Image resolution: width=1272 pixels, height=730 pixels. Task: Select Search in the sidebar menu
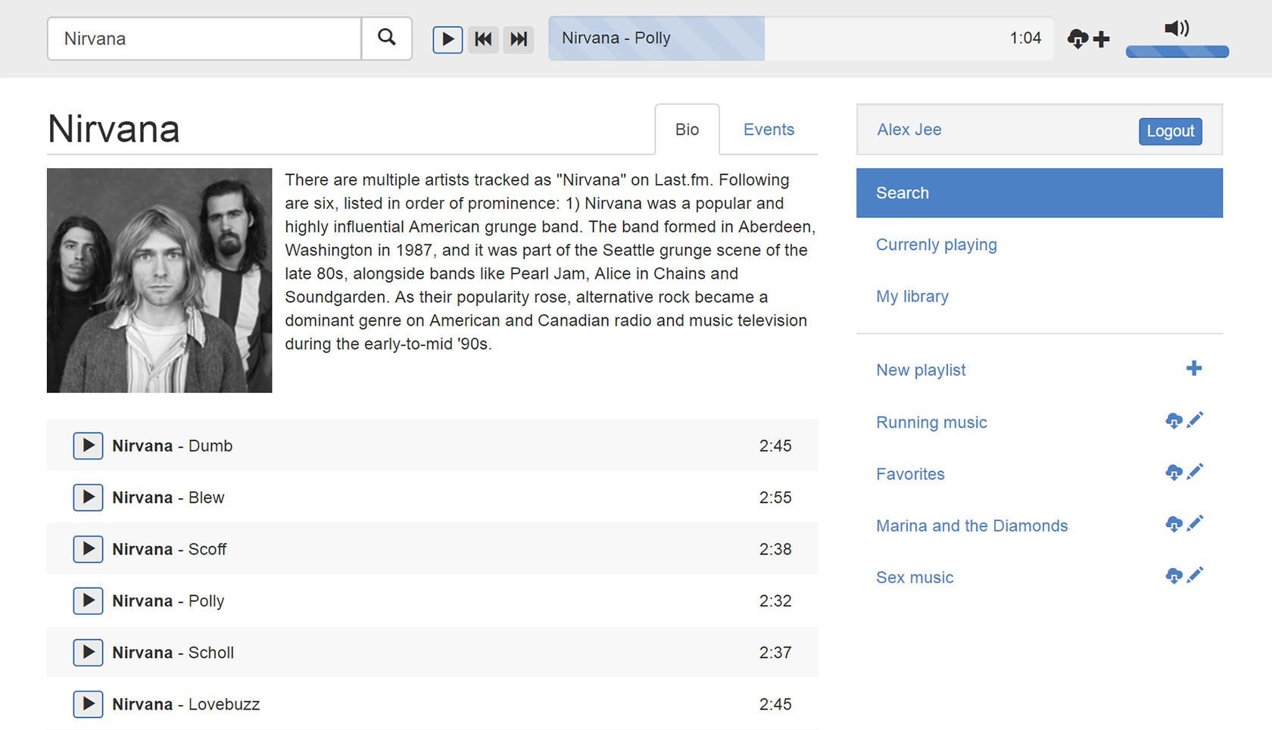point(1040,193)
